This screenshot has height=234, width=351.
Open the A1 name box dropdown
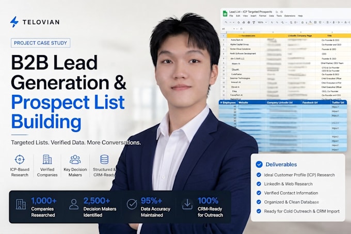point(234,29)
